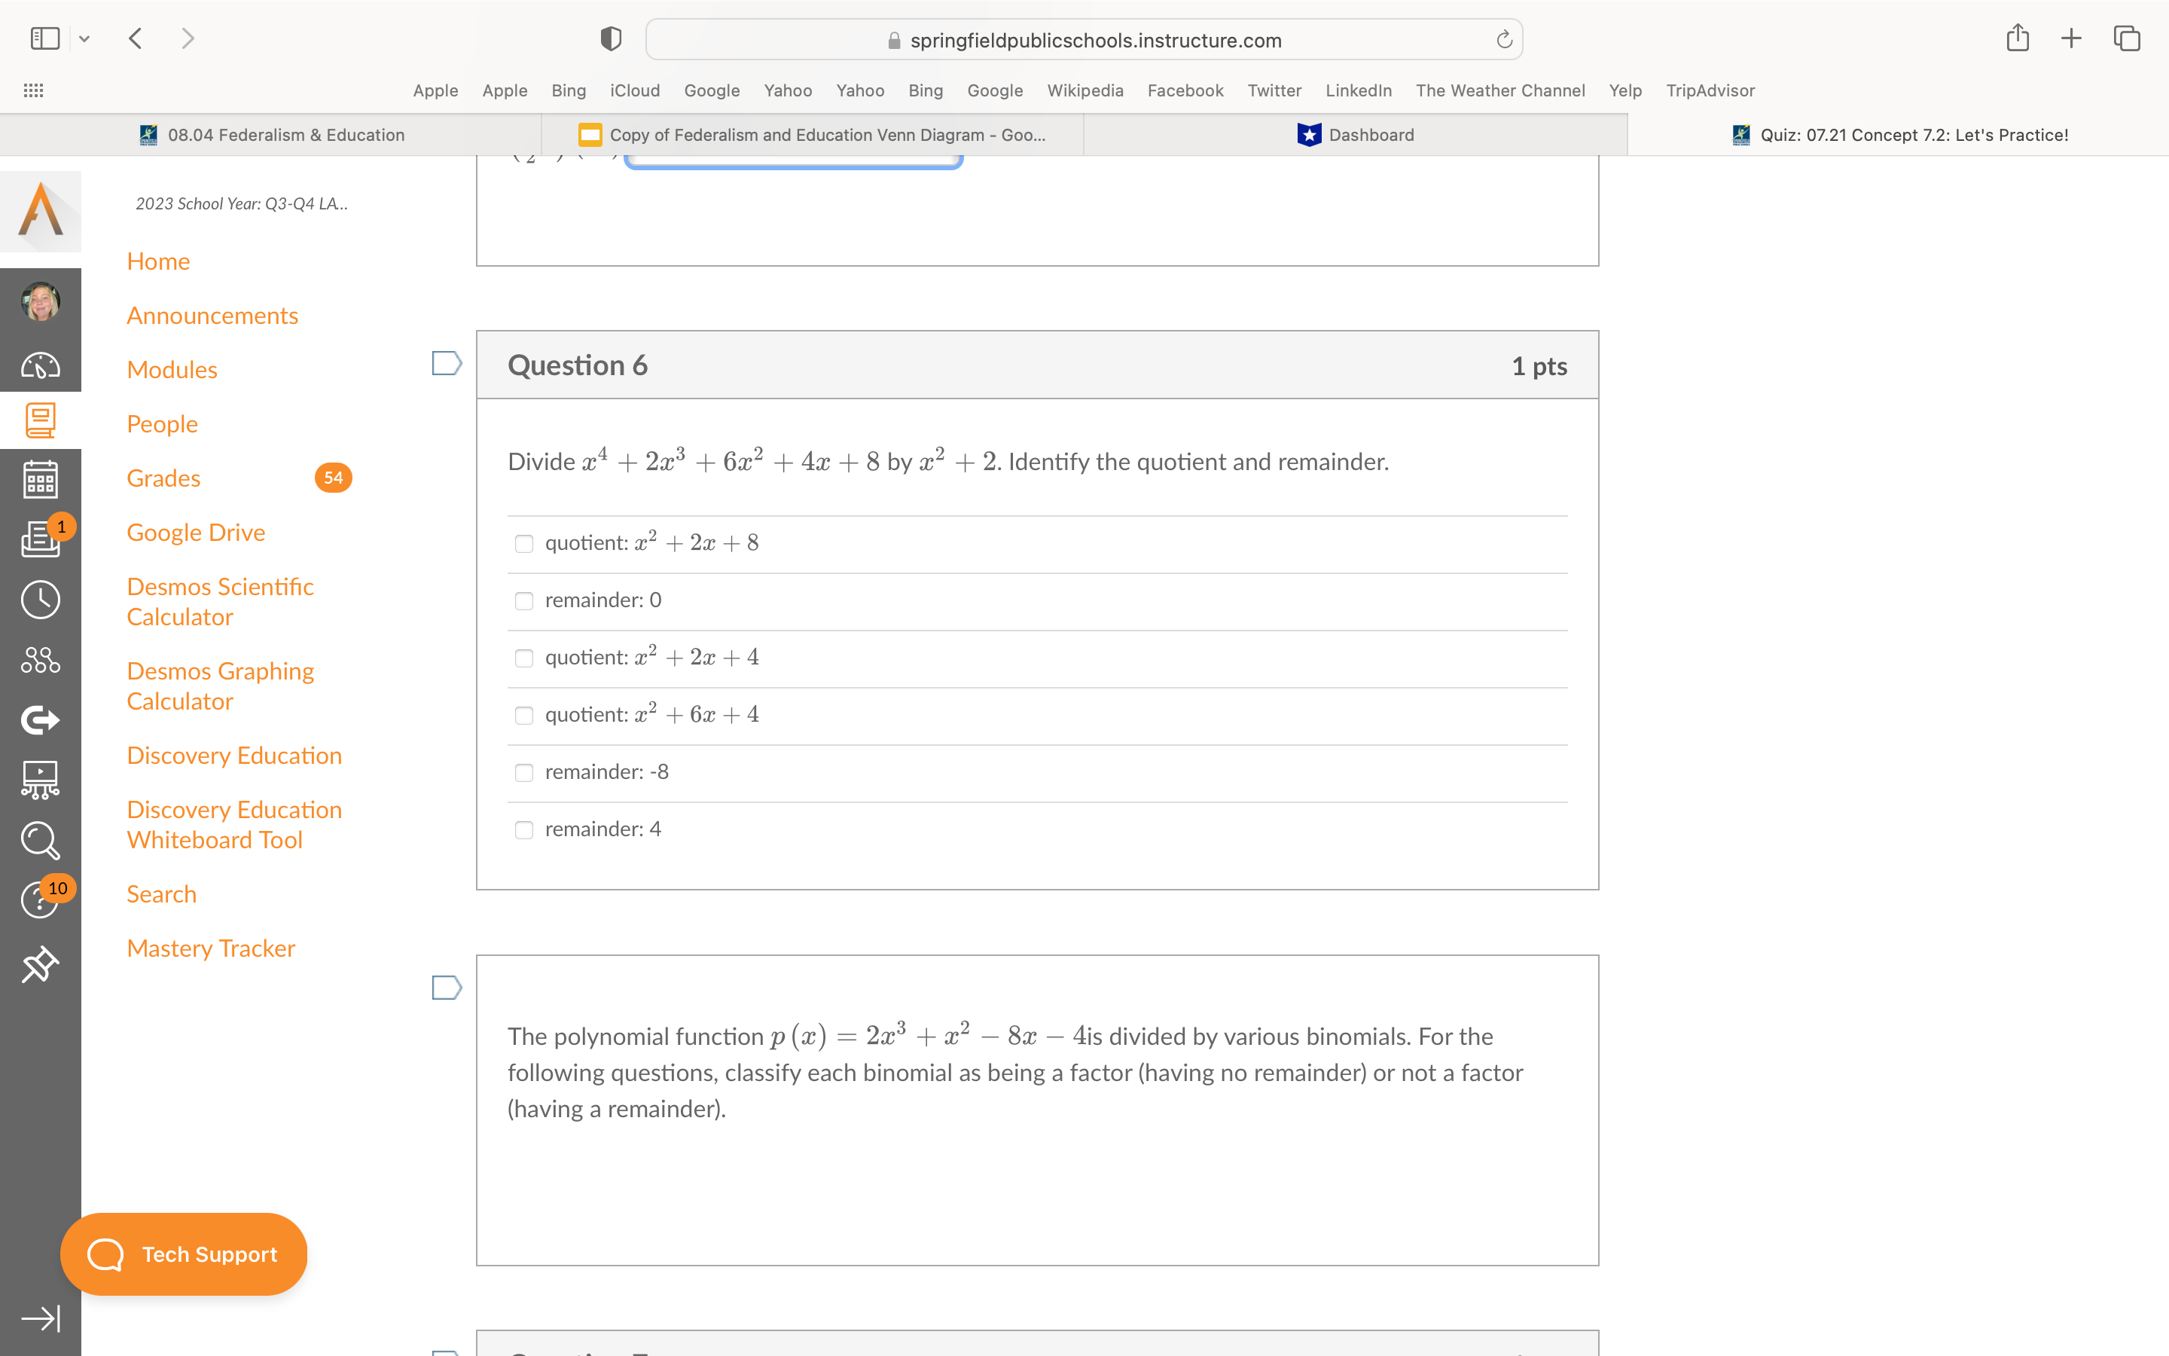
Task: Enable checkbox for quotient x² + 2x + 4
Action: tap(525, 656)
